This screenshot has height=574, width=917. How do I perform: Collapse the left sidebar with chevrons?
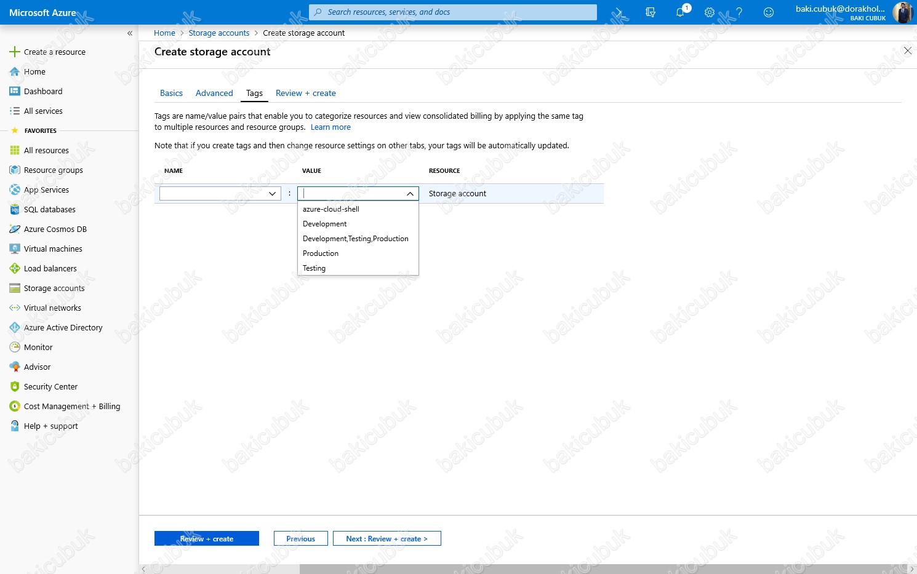(130, 33)
